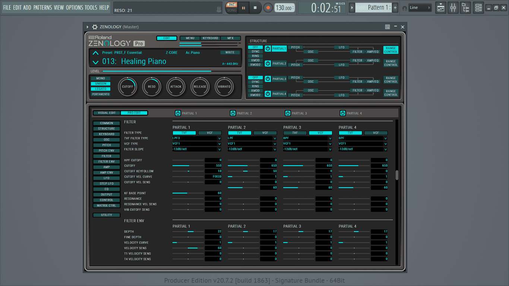Image resolution: width=509 pixels, height=286 pixels.
Task: Toggle PARTIAL 1 power in edit header
Action: 178,113
